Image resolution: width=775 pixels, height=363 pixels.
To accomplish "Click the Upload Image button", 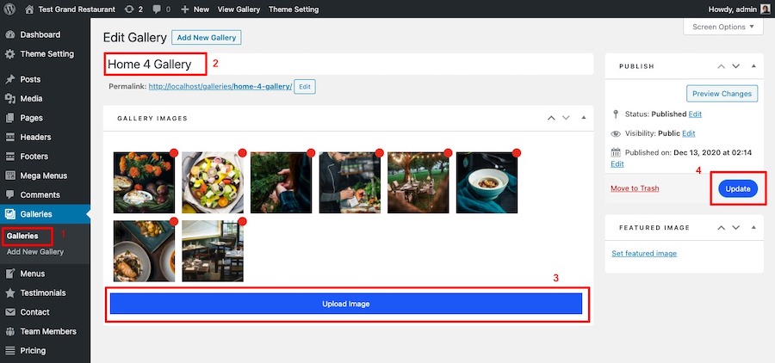I will coord(346,304).
